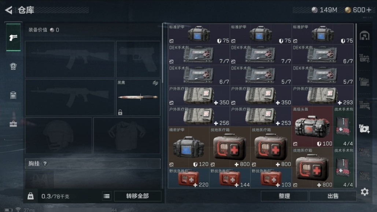Select highlighted IV medical storage box icon
377x212 pixels.
(x=365, y=129)
